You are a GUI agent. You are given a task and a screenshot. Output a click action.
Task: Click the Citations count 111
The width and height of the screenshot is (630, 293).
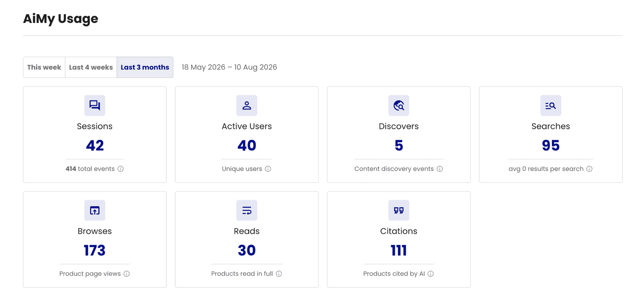tap(399, 250)
